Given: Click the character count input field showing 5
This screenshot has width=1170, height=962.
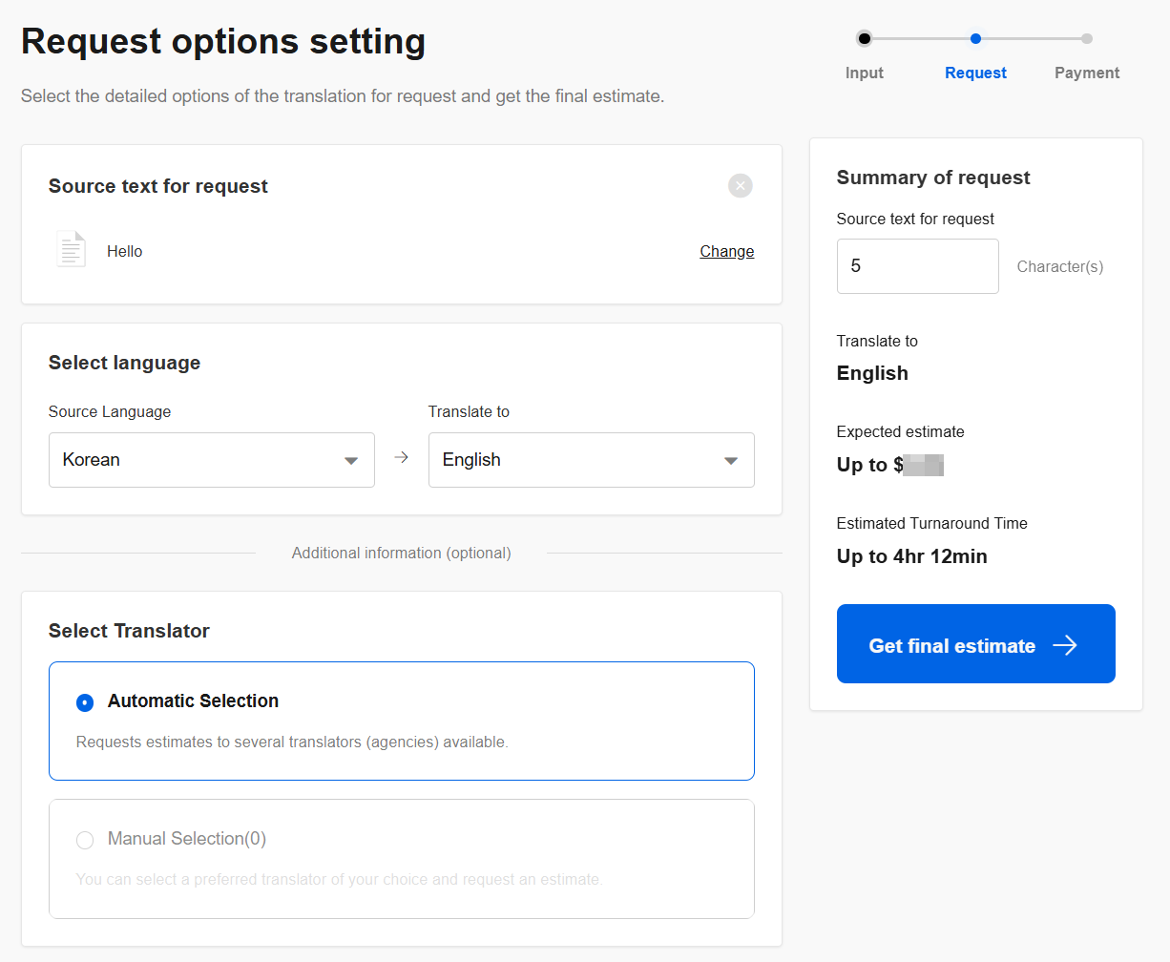Looking at the screenshot, I should (x=918, y=266).
